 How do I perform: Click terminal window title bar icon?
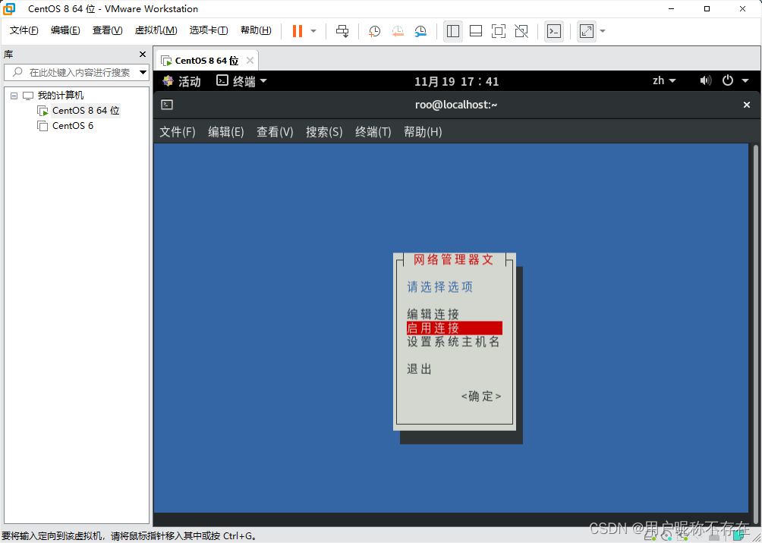[x=167, y=105]
